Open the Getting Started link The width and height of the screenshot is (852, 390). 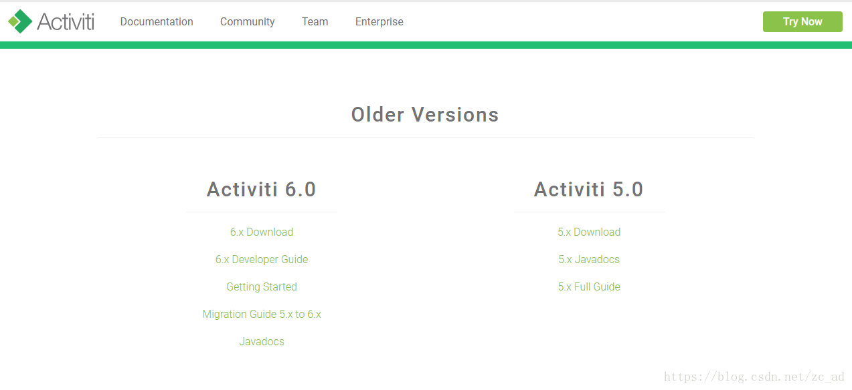point(262,286)
